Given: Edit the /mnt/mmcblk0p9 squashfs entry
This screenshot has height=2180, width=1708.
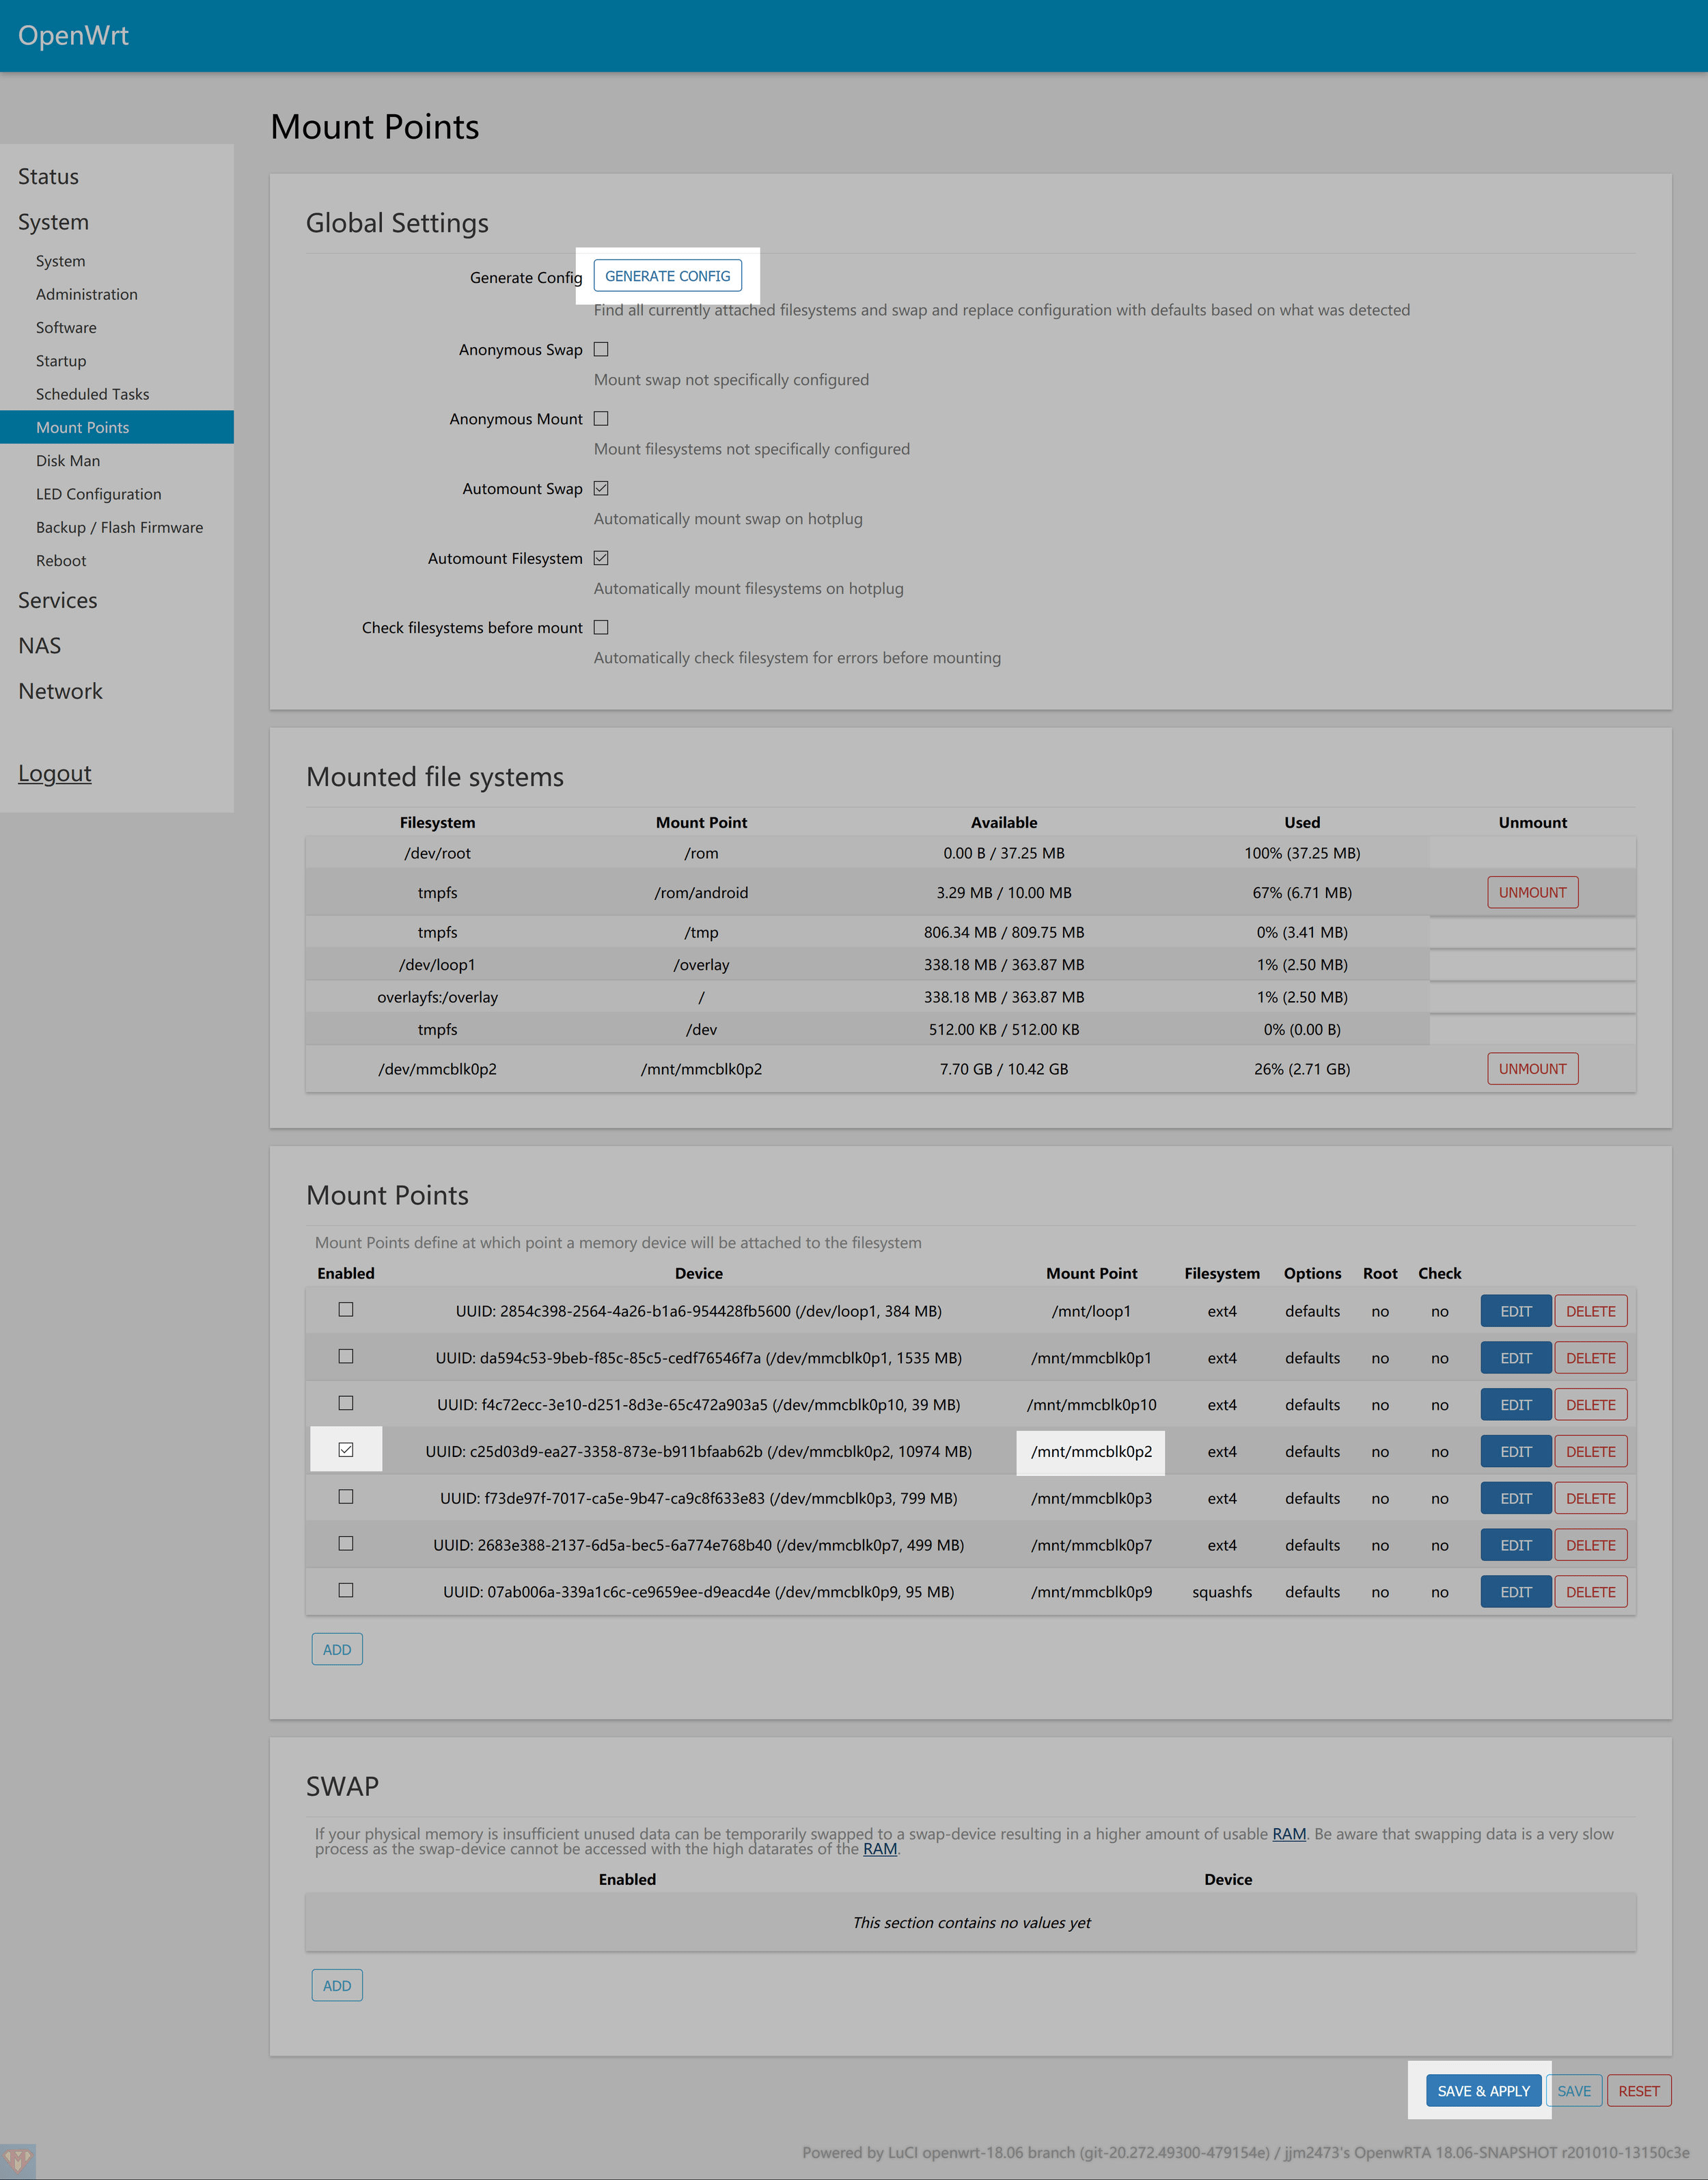Looking at the screenshot, I should tap(1515, 1592).
